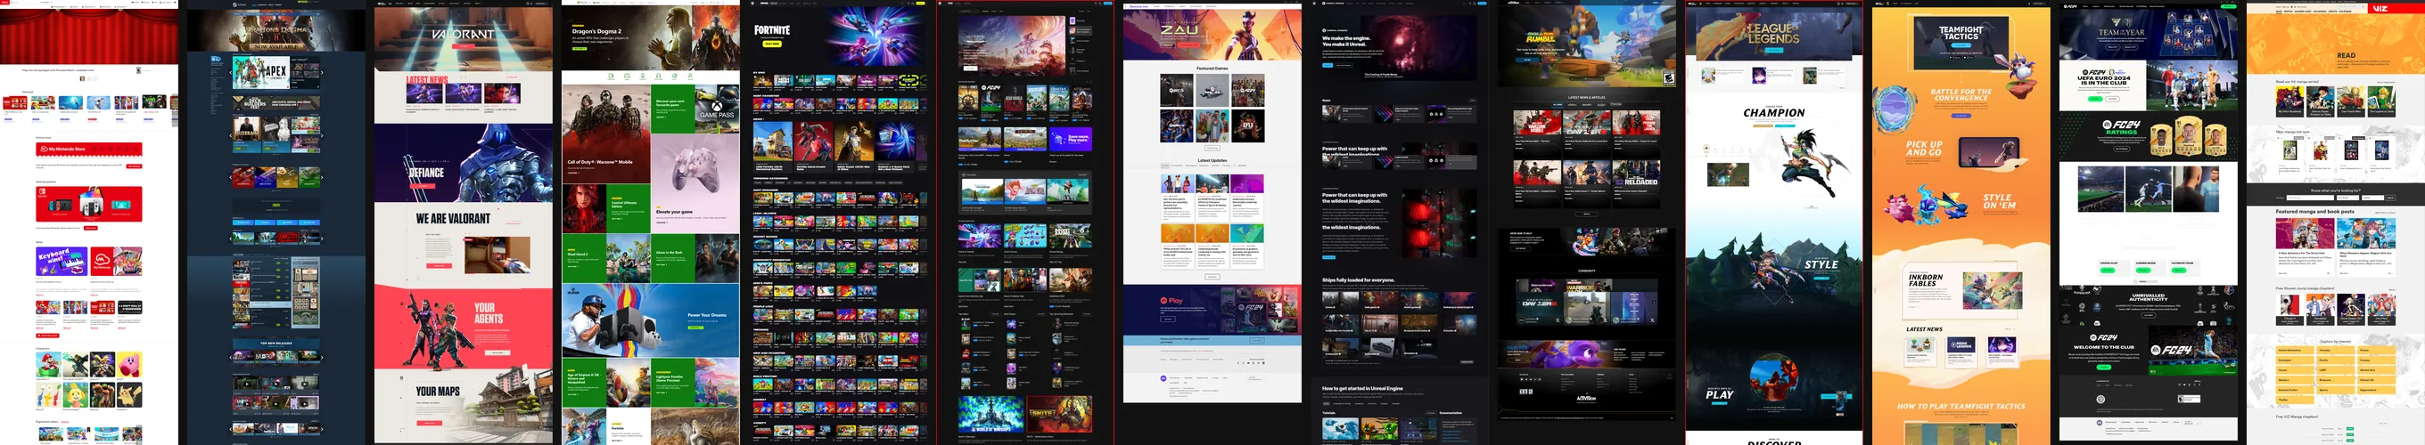Click the ESRB rating icon on Activision hero

1669,79
